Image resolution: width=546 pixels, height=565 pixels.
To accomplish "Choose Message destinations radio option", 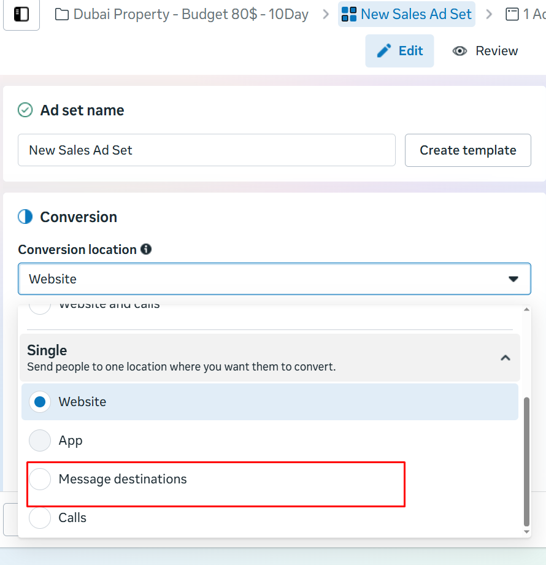I will (40, 479).
